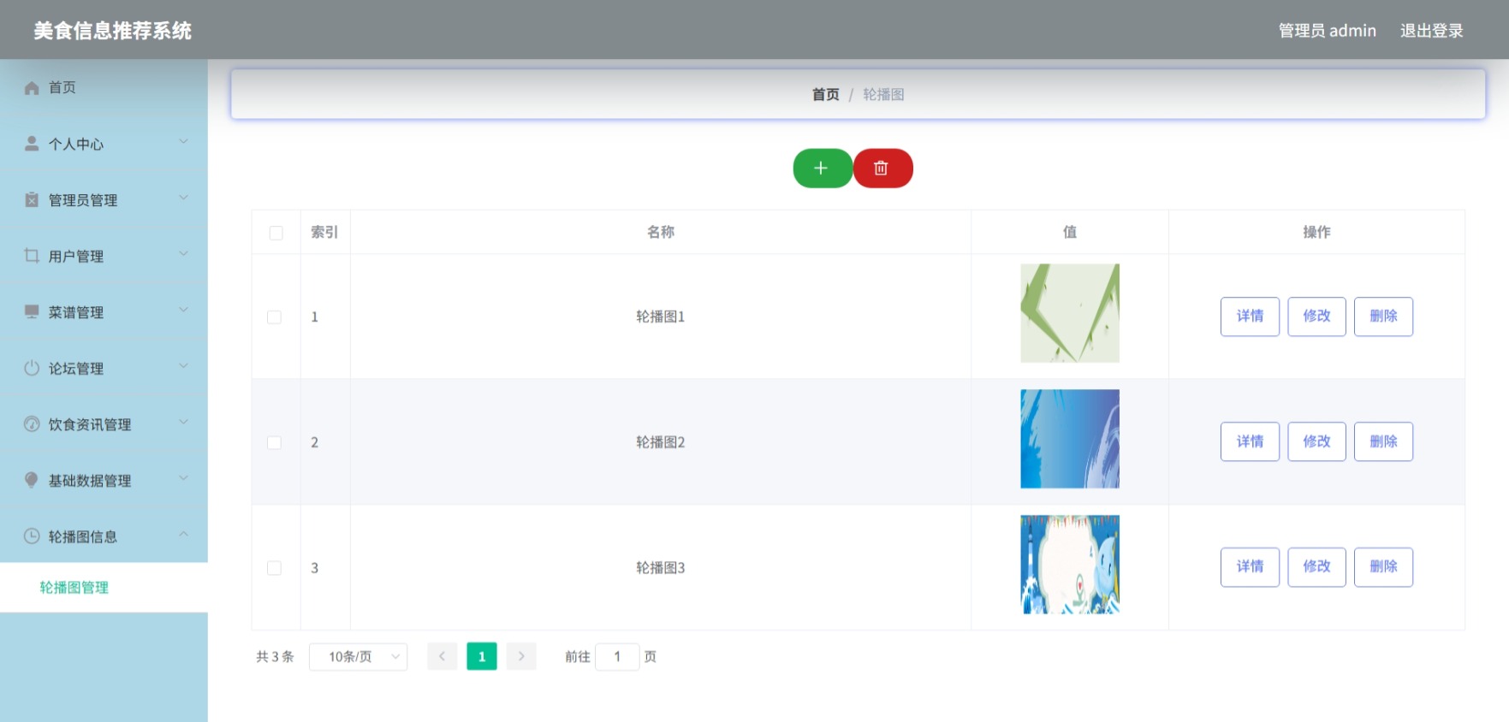Screen dimensions: 1509x722
Task: Click 删除 button for 轮播图2
Action: coord(1383,441)
